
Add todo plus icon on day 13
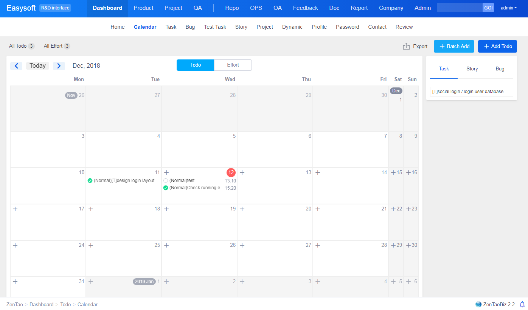click(242, 173)
